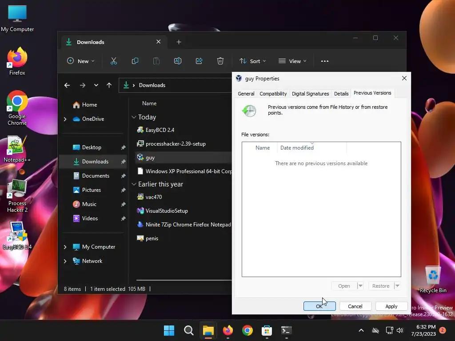Image resolution: width=455 pixels, height=341 pixels.
Task: Show hidden tray icons
Action: pyautogui.click(x=361, y=330)
